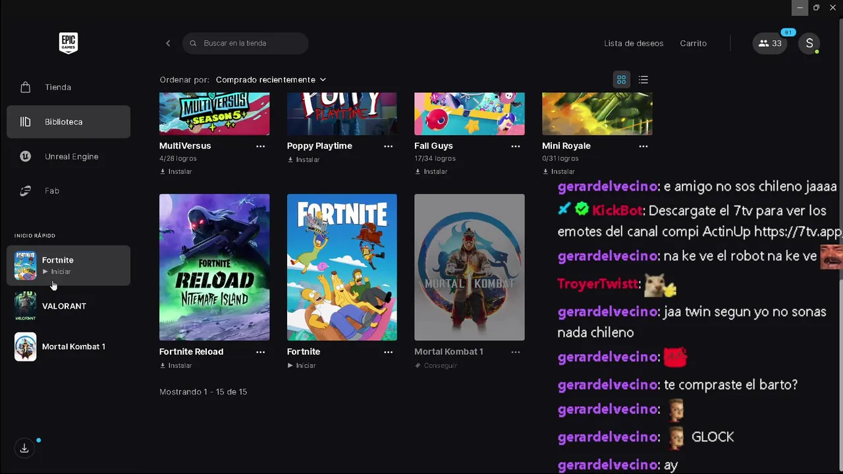843x474 pixels.
Task: Select the Fortnite Simpsons cover art
Action: (x=342, y=267)
